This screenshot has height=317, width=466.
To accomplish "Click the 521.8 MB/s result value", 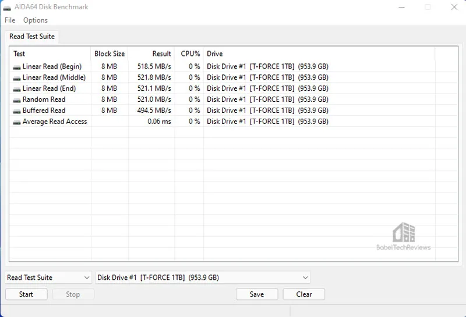I will click(154, 77).
